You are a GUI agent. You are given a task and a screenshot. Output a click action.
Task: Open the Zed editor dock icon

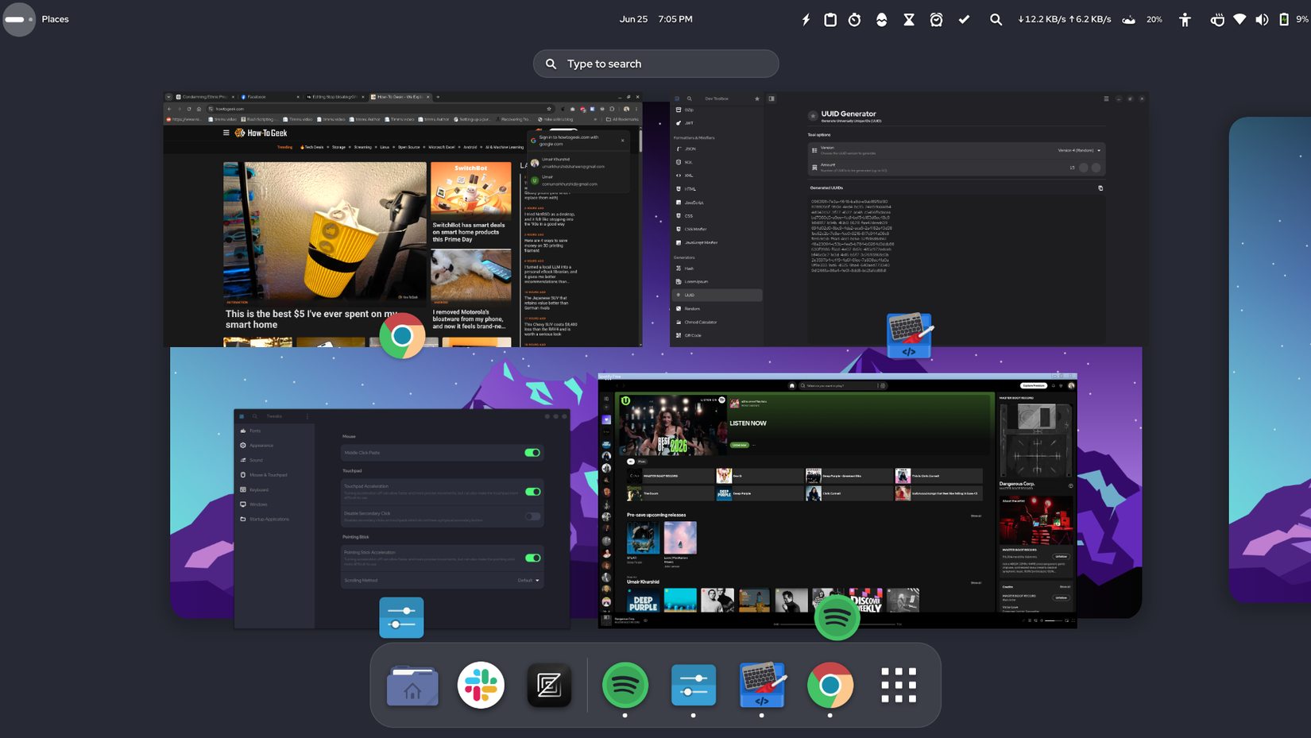[549, 685]
